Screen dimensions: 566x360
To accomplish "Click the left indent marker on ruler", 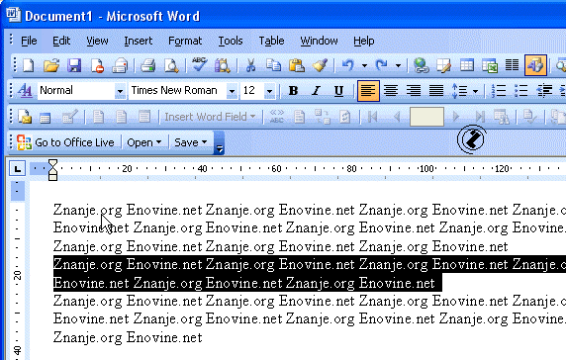I will tap(52, 176).
